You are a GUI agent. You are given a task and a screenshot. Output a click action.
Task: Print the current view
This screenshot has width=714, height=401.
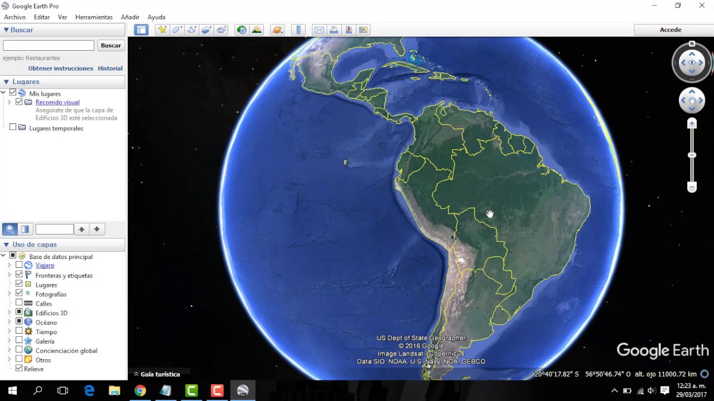tap(334, 30)
